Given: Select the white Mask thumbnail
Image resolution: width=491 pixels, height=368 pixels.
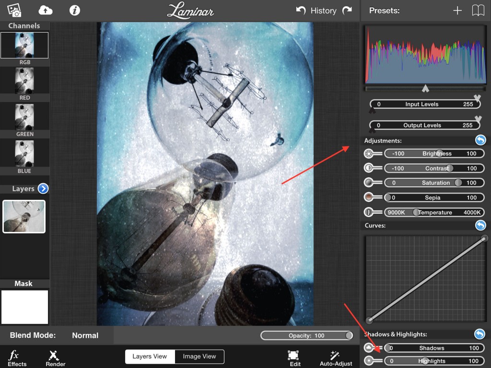Looking at the screenshot, I should point(25,307).
